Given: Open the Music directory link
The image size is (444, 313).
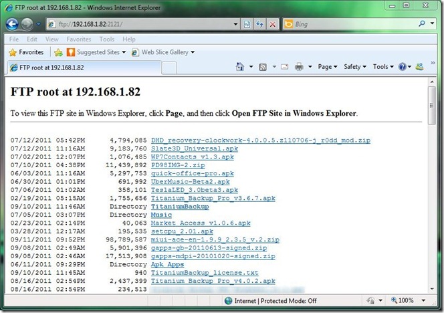Looking at the screenshot, I should (x=161, y=215).
